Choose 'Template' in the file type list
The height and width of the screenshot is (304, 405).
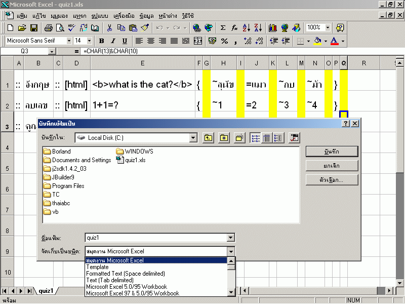(x=97, y=267)
